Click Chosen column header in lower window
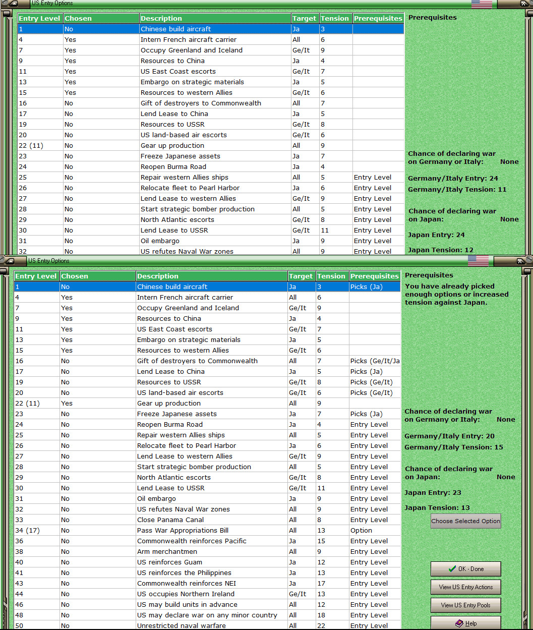The image size is (533, 630). click(x=98, y=276)
